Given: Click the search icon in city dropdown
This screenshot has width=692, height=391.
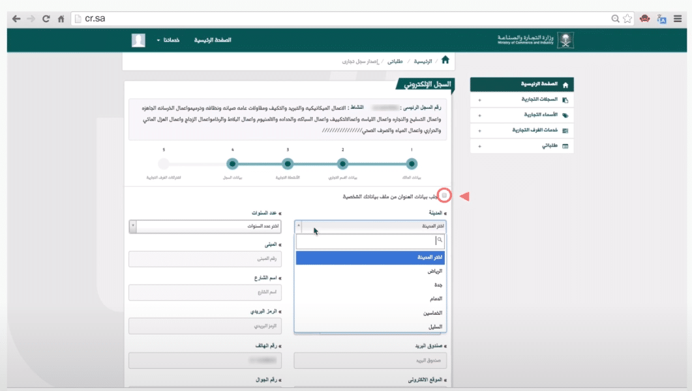Looking at the screenshot, I should pos(440,240).
